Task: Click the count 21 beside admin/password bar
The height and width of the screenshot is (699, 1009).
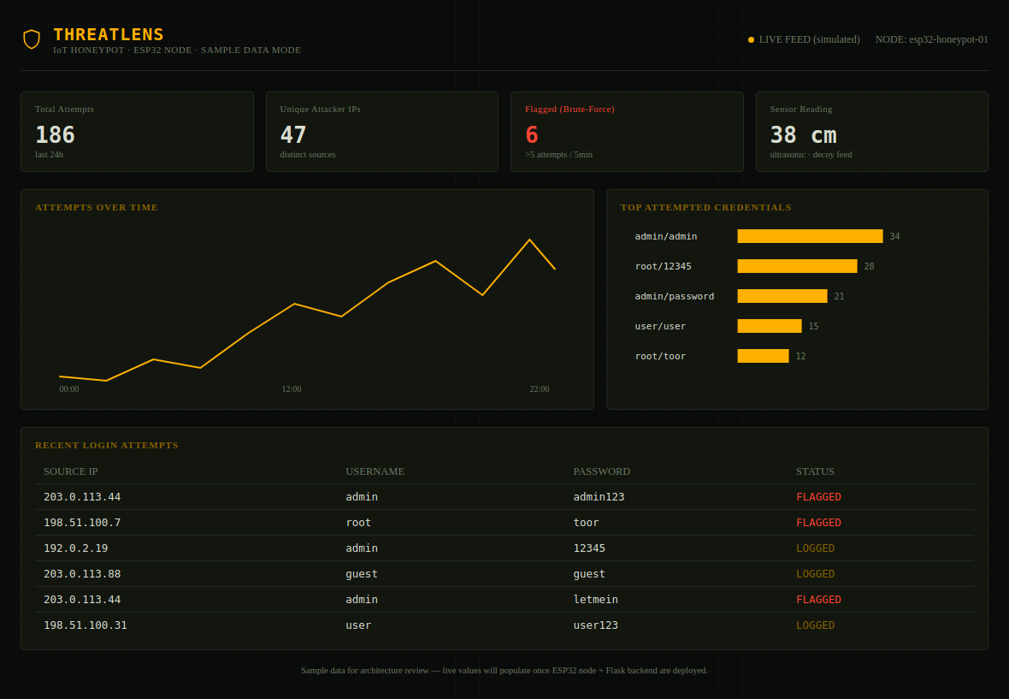Action: click(839, 296)
